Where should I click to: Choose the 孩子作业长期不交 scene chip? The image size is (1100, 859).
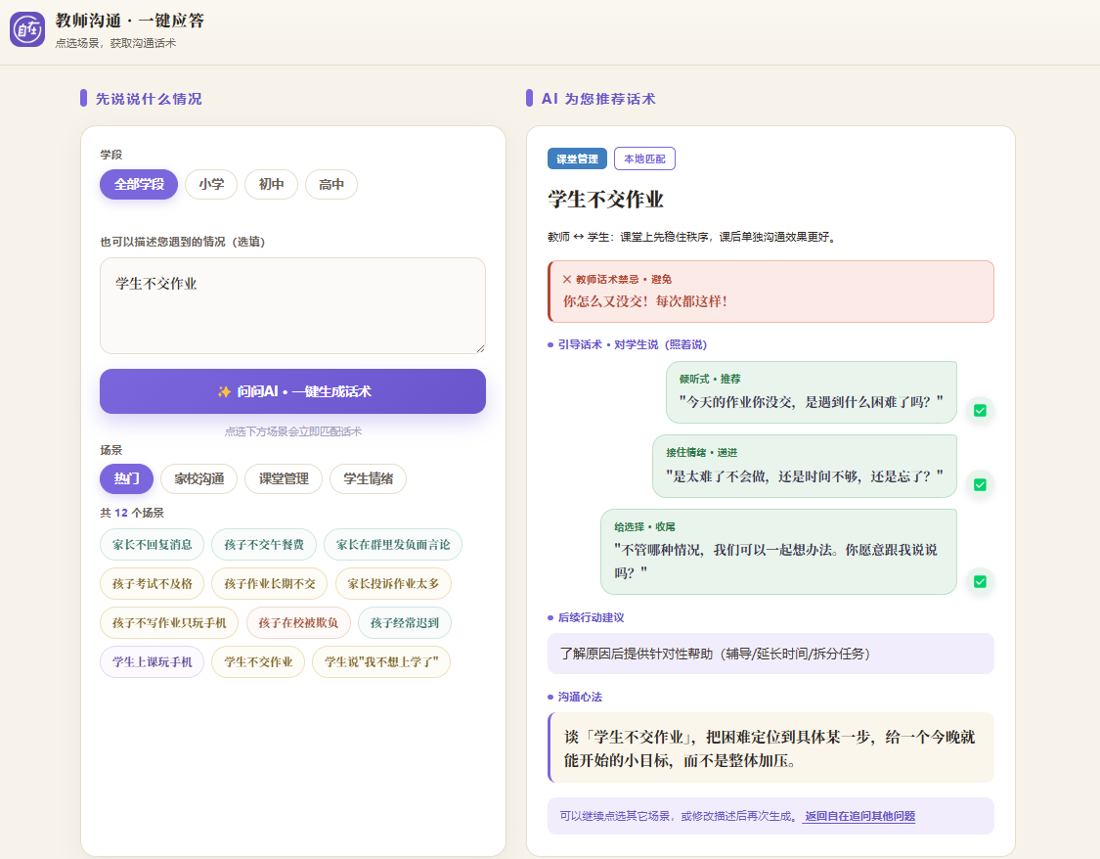[x=270, y=584]
